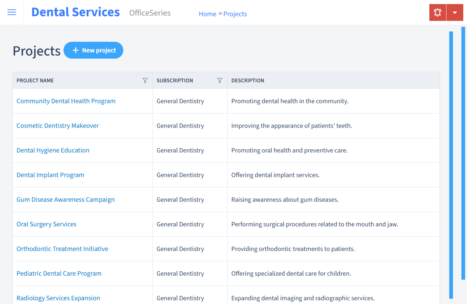Click the plus icon inside New project button
Image resolution: width=467 pixels, height=304 pixels.
pyautogui.click(x=76, y=50)
